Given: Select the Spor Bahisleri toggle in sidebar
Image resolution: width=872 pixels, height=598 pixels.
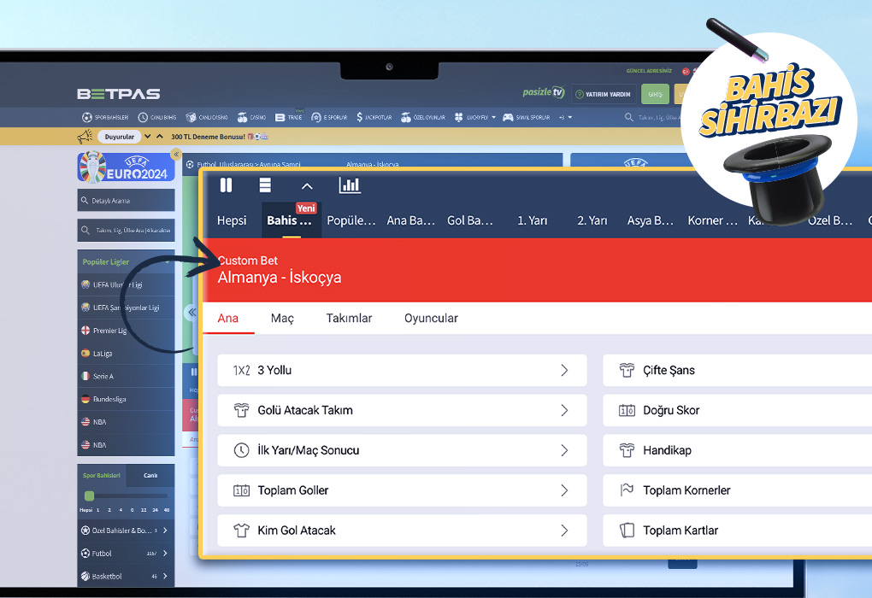Looking at the screenshot, I should tap(102, 475).
